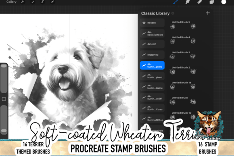Open the AA-KawaiiGhosts brush set
Image resolution: width=234 pixels, height=156 pixels.
point(152,33)
